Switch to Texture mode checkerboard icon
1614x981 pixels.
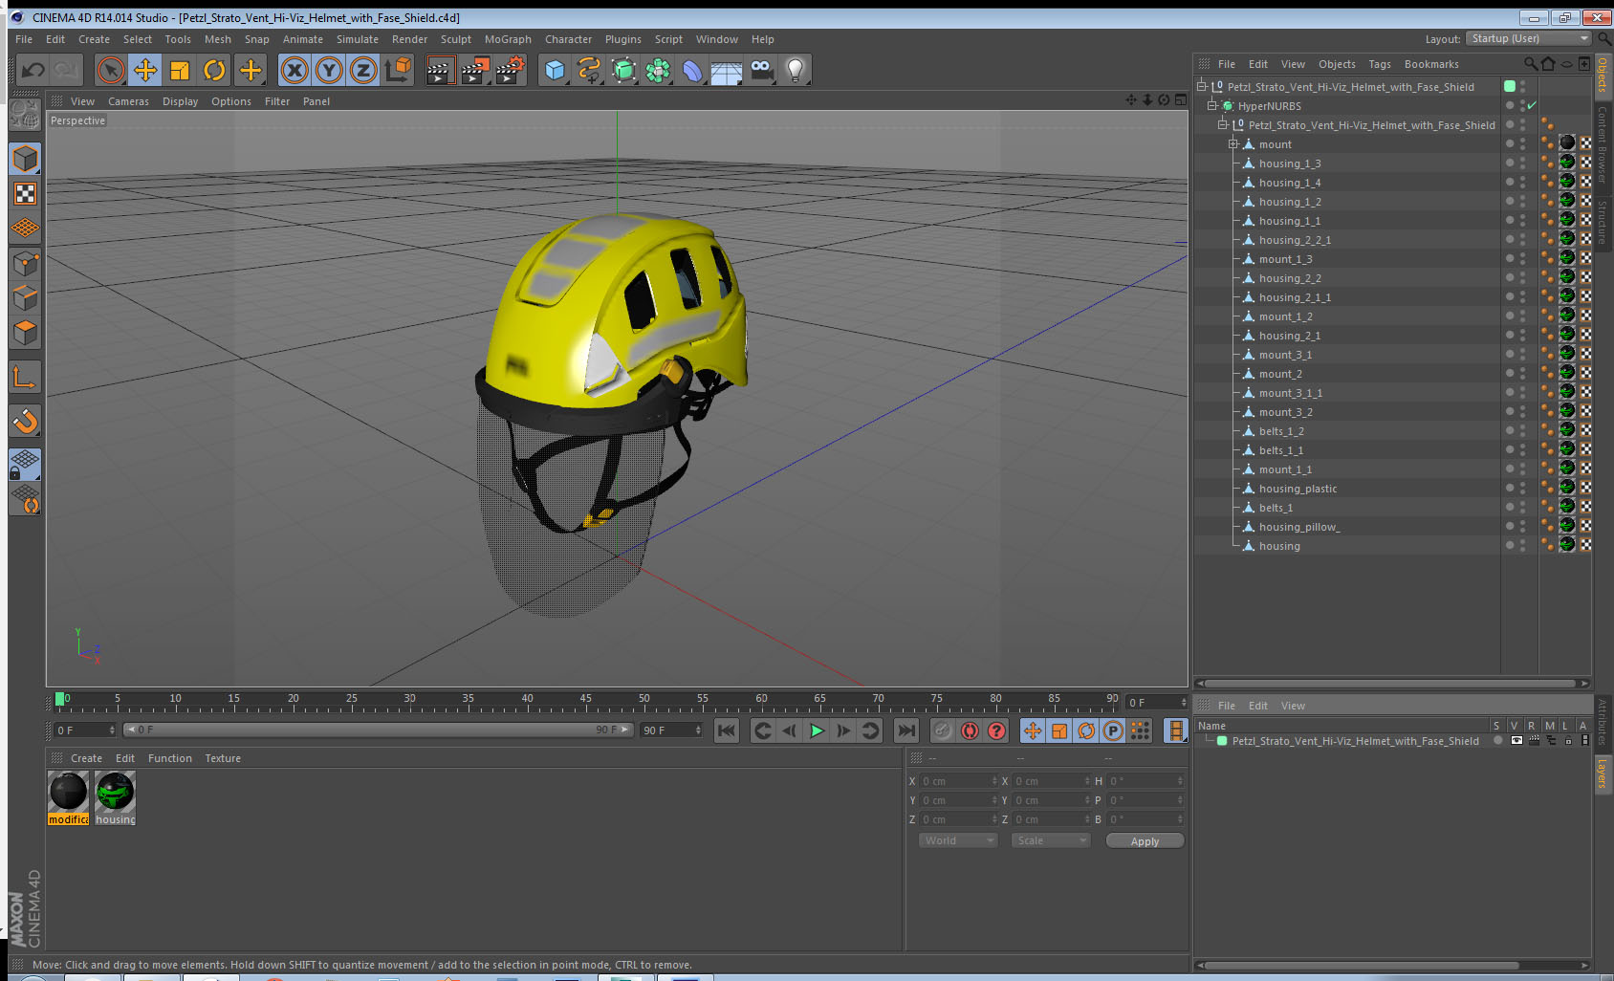click(x=26, y=193)
